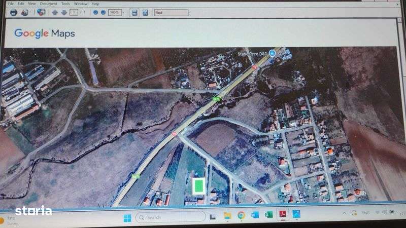Click the Google Maps logo in document

(45, 33)
